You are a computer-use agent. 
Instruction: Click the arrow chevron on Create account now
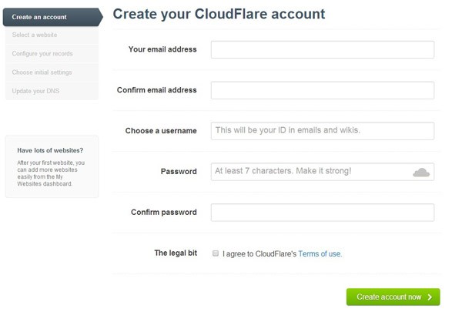click(x=430, y=297)
